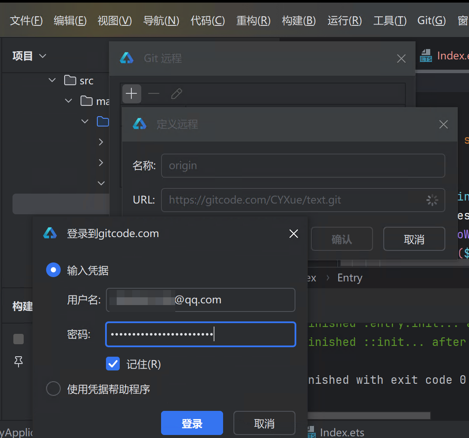Click the 构建 panel title
The height and width of the screenshot is (438, 469).
23,306
